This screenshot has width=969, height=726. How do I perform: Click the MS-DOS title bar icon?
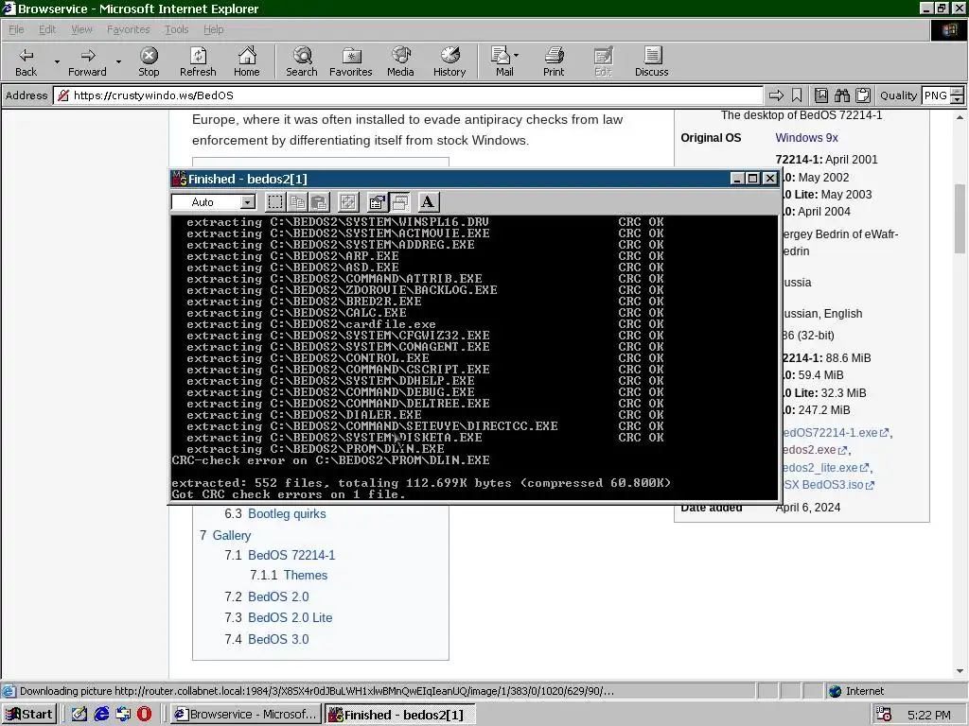(x=179, y=179)
